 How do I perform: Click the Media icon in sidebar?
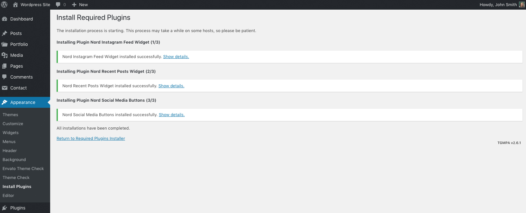pyautogui.click(x=5, y=55)
